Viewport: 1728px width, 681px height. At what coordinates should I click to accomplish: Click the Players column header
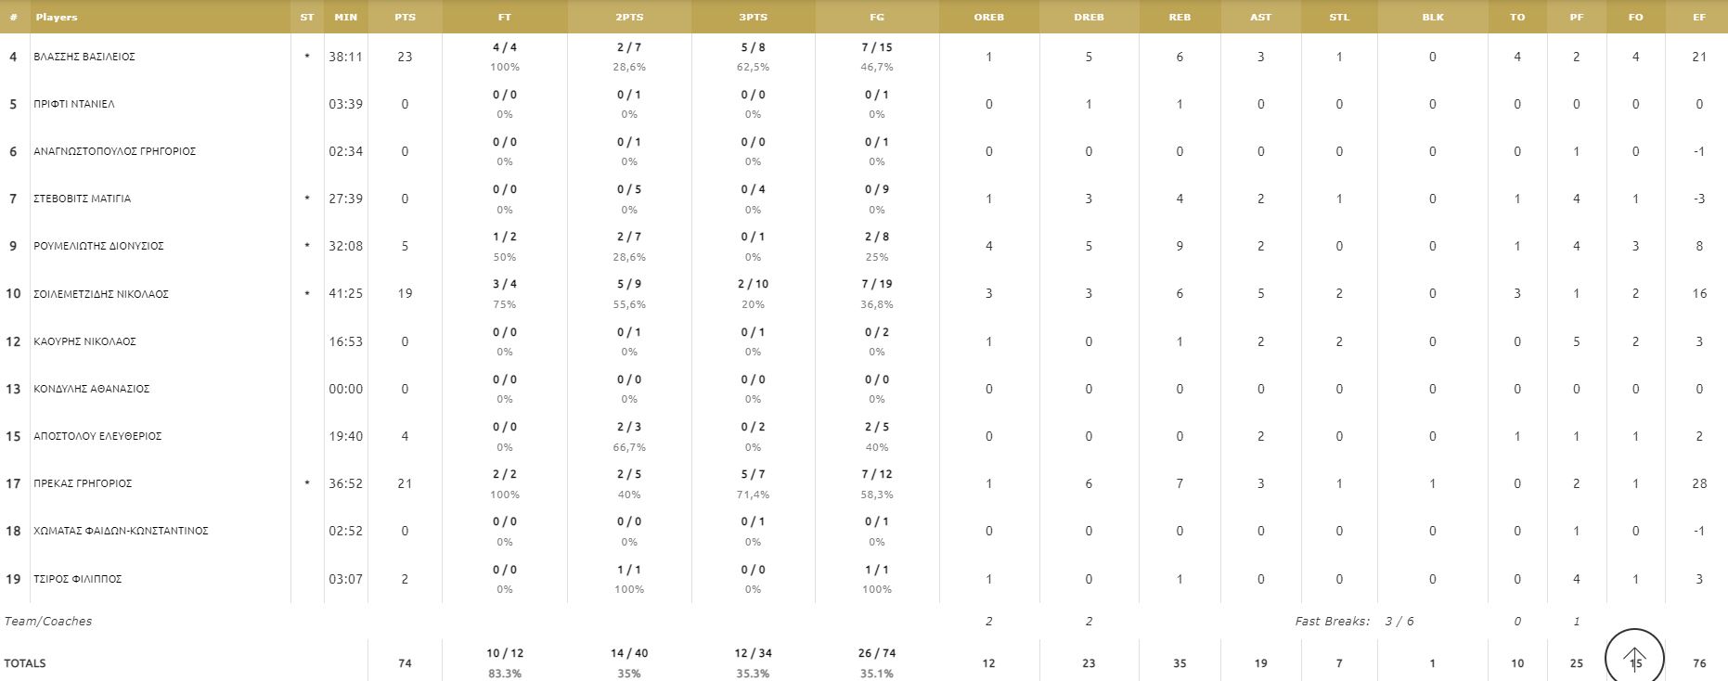click(57, 17)
